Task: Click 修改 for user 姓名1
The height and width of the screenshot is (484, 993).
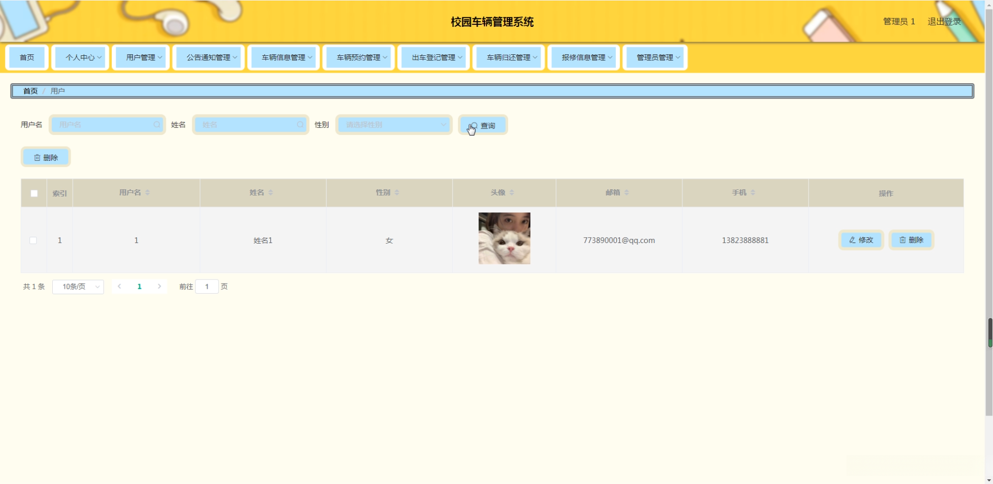Action: (x=861, y=240)
